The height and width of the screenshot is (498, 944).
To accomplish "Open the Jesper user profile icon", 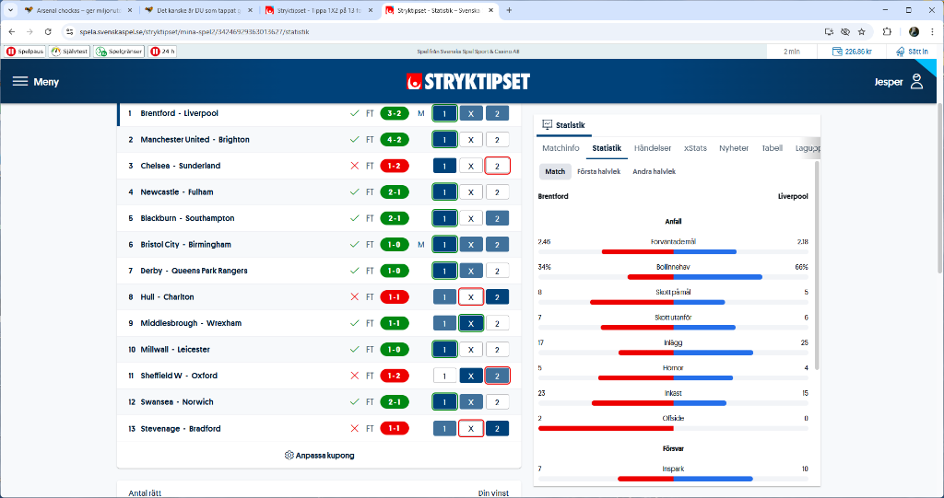I will point(916,82).
